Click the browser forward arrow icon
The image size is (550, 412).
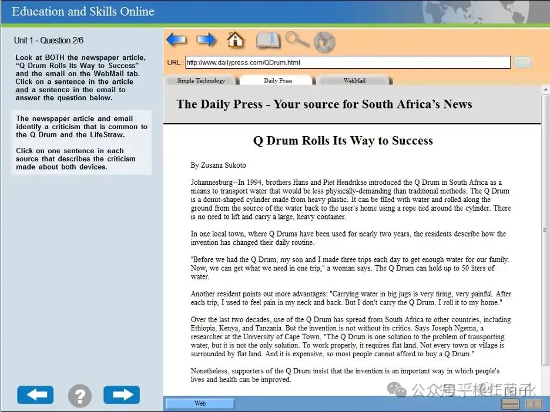click(x=206, y=40)
